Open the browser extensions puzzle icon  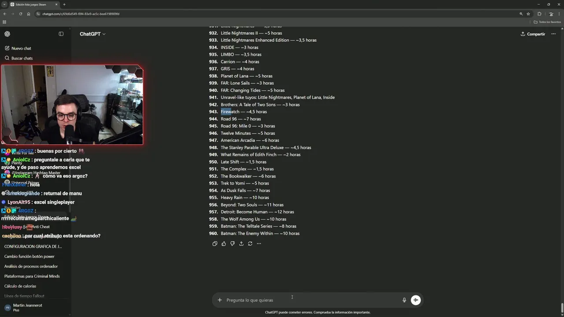pos(539,14)
